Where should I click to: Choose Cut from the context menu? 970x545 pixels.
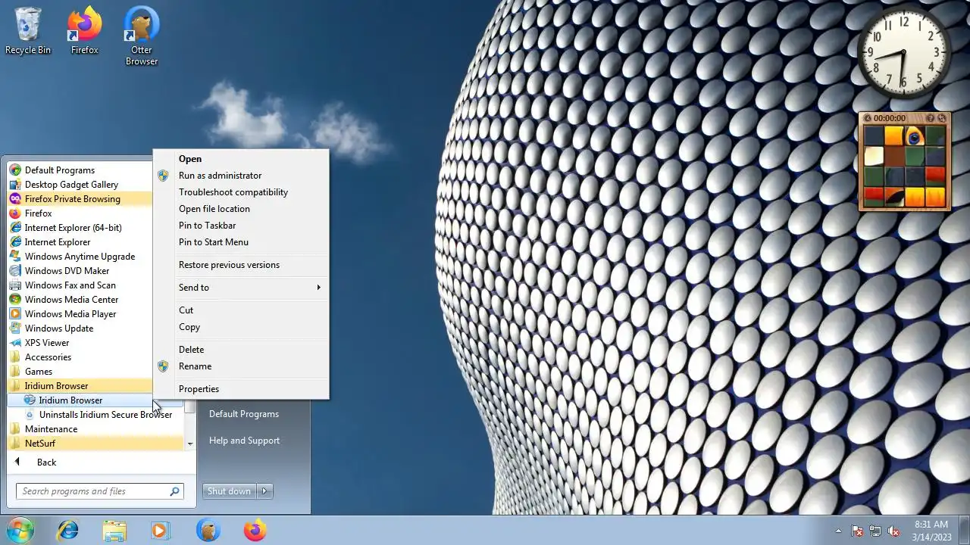(x=241, y=310)
